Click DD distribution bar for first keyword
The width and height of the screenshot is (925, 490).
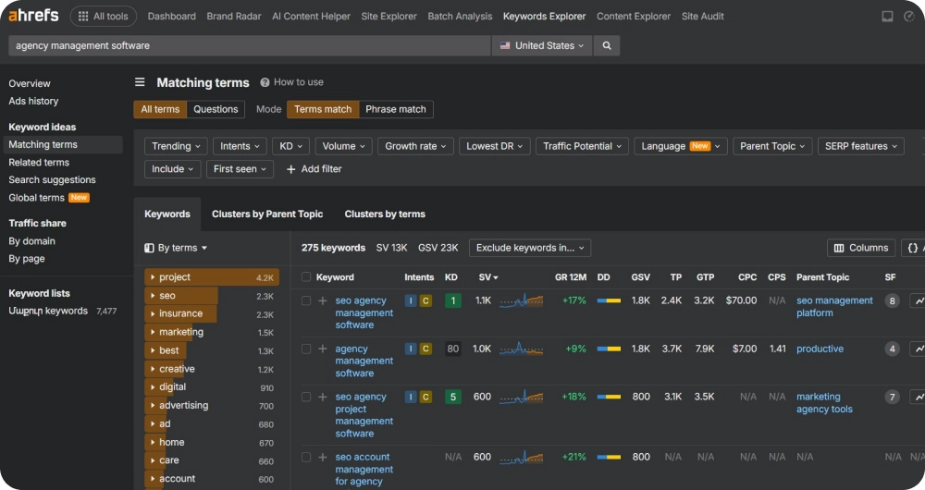(609, 300)
